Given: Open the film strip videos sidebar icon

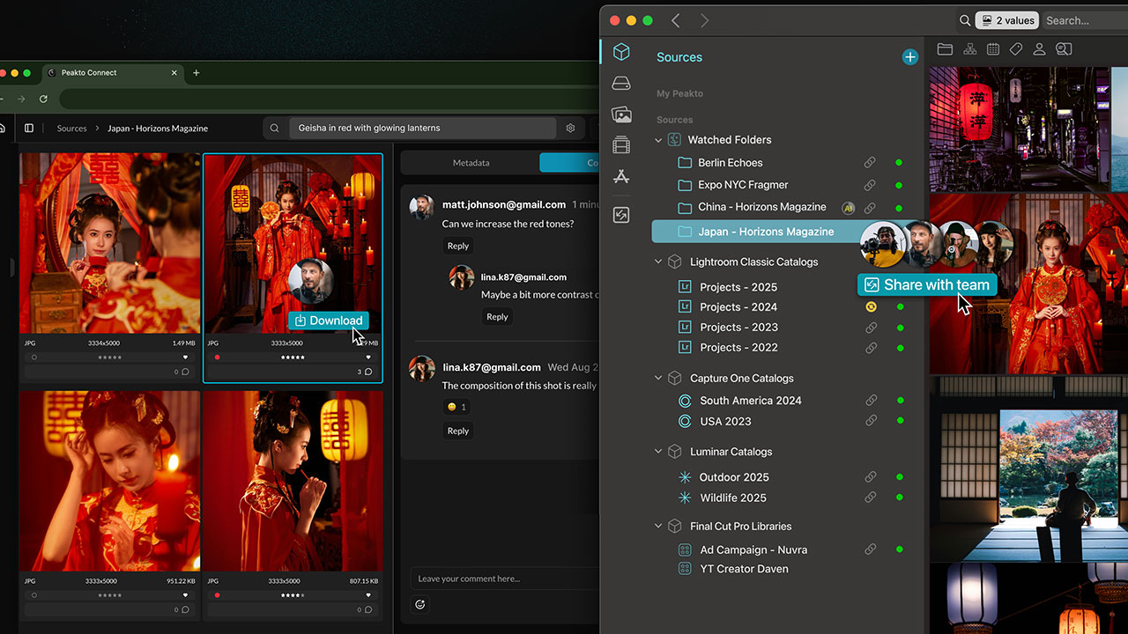Looking at the screenshot, I should (621, 144).
